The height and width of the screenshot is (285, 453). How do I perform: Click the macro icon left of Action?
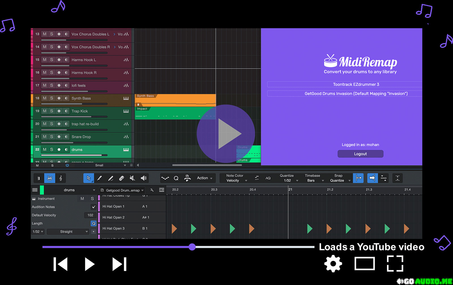[x=187, y=178]
